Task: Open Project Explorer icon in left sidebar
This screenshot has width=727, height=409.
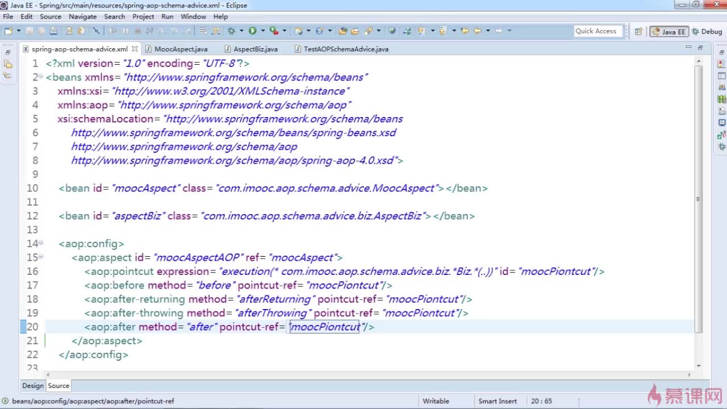Action: pos(8,64)
